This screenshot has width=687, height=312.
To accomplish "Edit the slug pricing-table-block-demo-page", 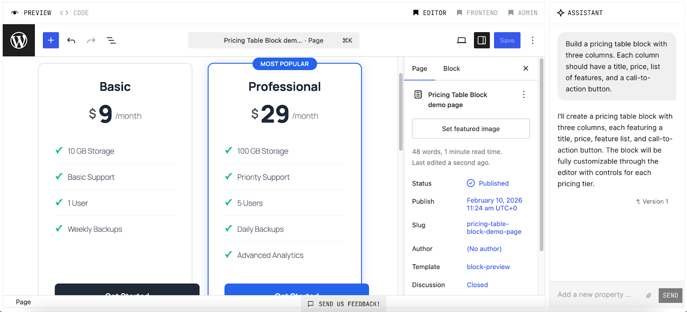I will (494, 228).
